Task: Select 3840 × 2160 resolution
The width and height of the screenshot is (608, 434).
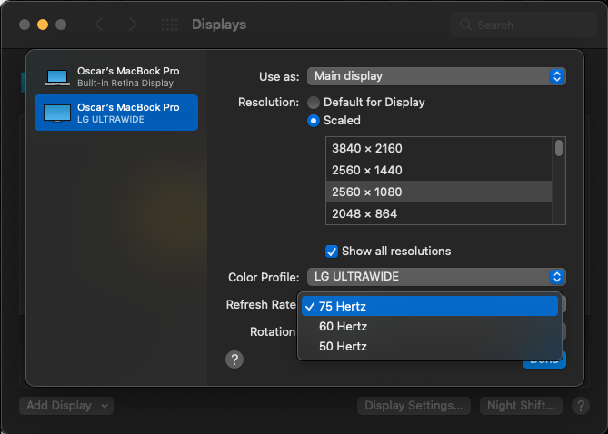Action: (367, 148)
